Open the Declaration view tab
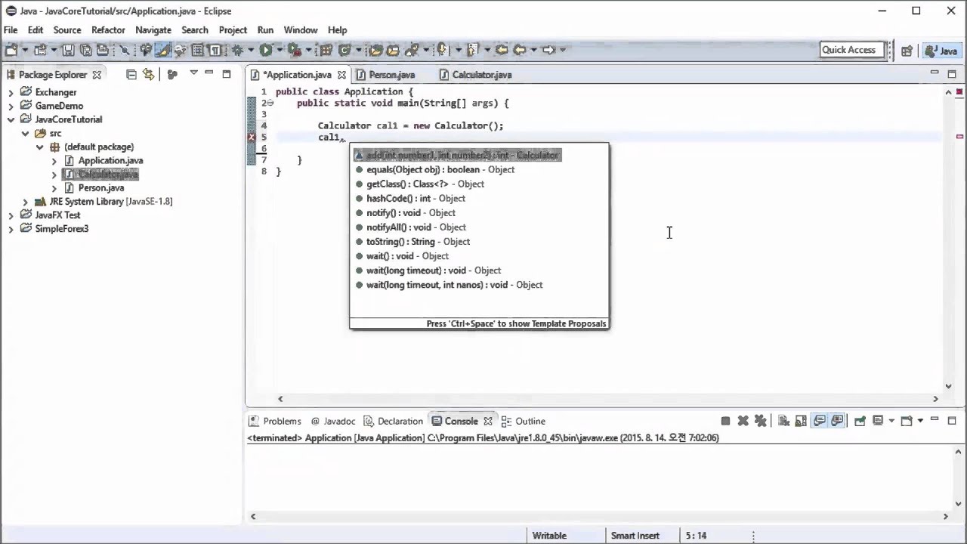This screenshot has height=544, width=967. pyautogui.click(x=393, y=421)
